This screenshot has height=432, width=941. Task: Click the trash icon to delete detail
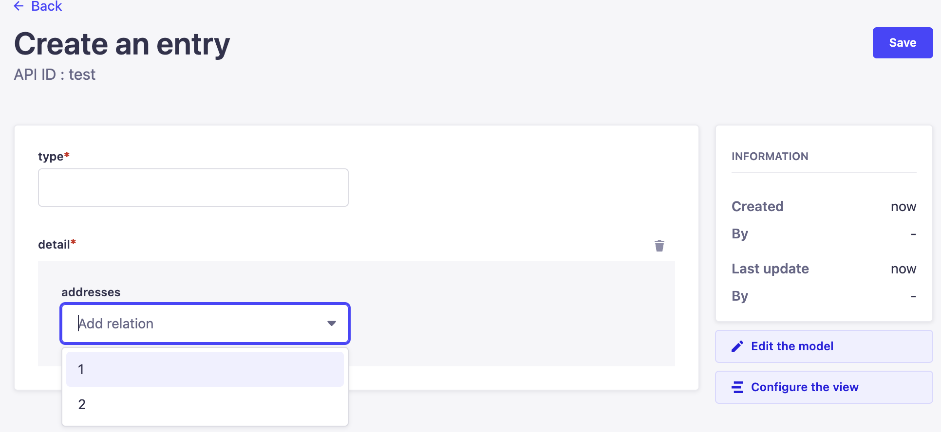660,246
